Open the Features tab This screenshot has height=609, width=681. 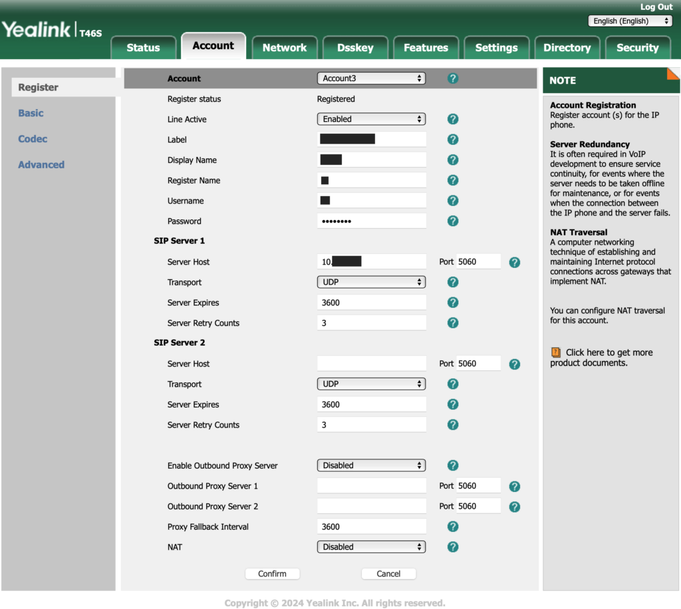coord(426,47)
